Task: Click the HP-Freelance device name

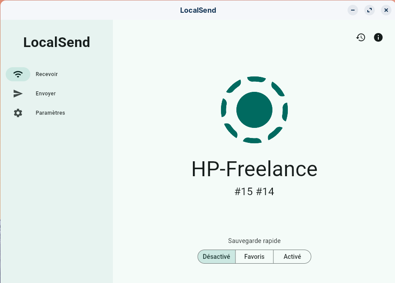Action: 254,169
